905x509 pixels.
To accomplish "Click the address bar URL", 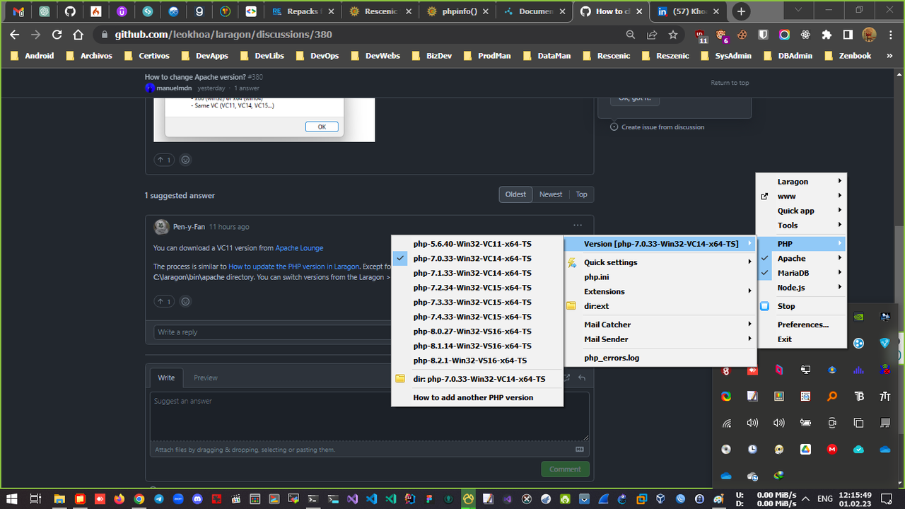I will (223, 35).
